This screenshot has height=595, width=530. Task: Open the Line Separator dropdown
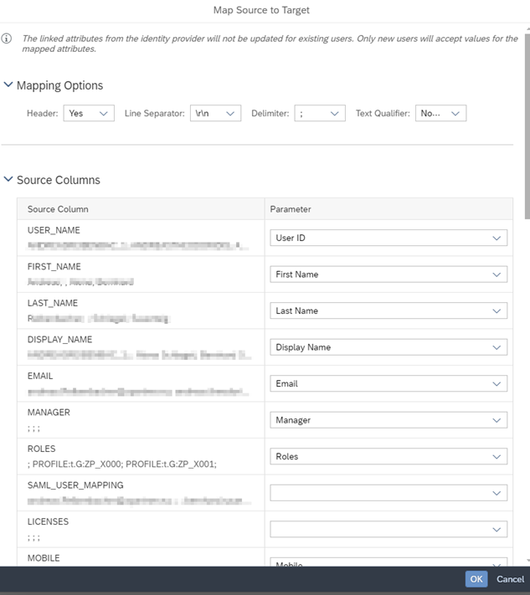point(215,113)
